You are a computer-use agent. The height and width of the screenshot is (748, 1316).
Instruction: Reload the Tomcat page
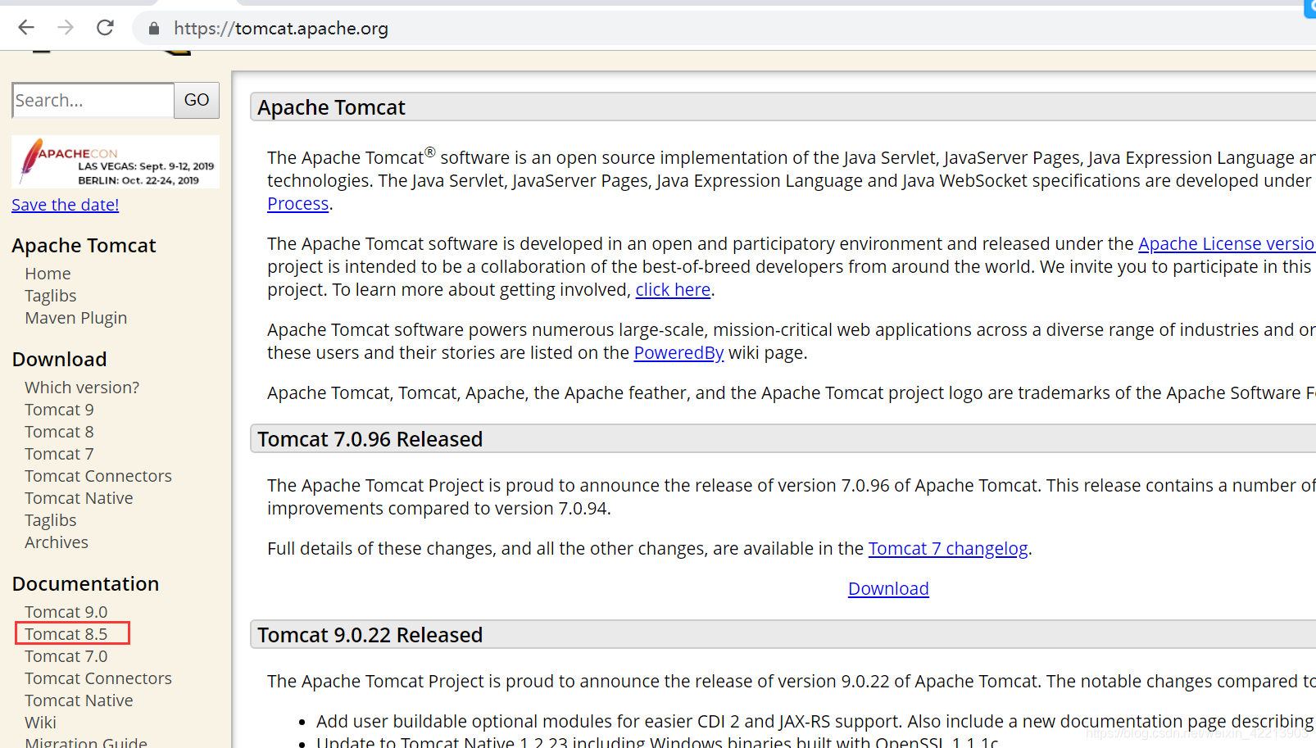[105, 28]
